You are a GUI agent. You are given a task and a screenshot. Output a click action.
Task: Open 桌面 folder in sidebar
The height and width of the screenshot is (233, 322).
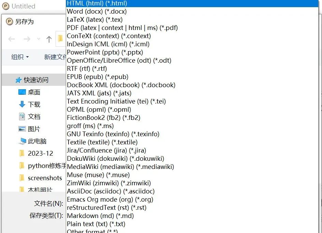pos(34,92)
